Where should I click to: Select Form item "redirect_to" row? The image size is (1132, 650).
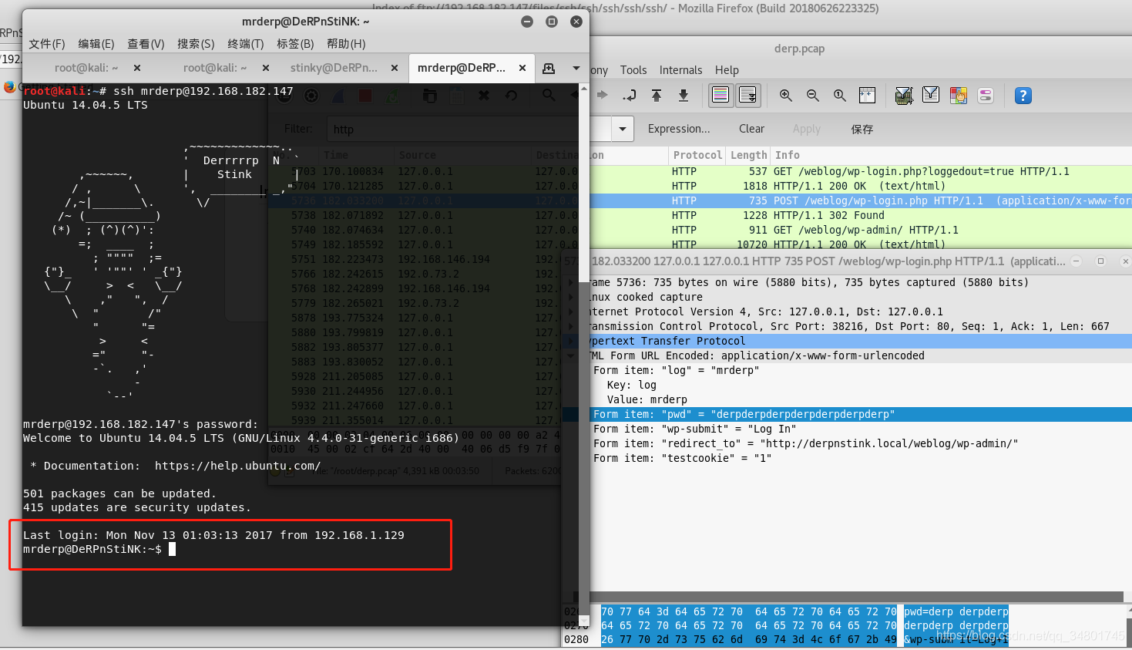[861, 443]
